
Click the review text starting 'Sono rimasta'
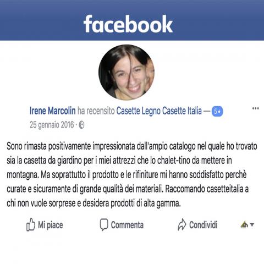coord(132,175)
